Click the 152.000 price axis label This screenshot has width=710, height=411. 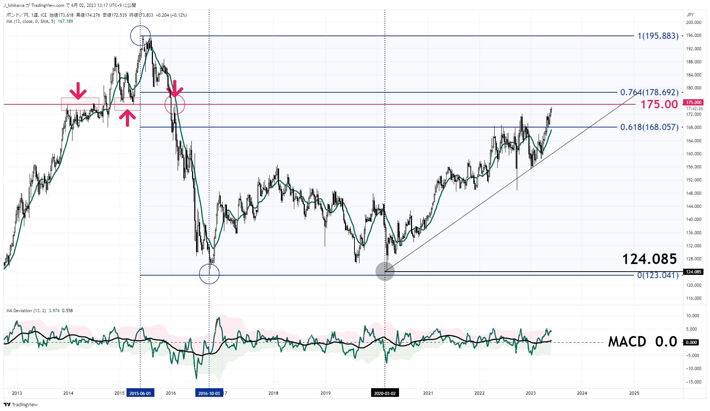point(694,180)
